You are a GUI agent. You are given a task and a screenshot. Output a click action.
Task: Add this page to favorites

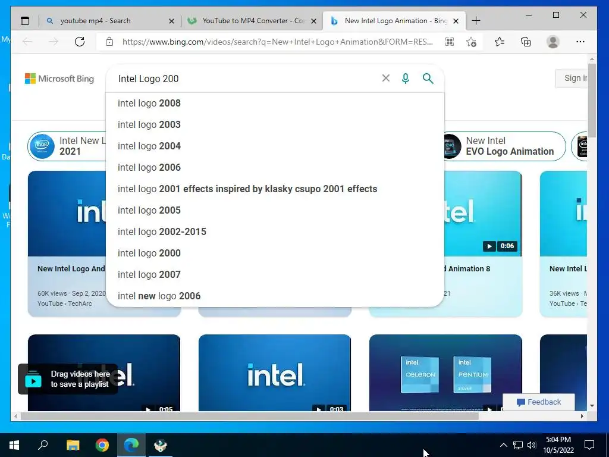(471, 42)
